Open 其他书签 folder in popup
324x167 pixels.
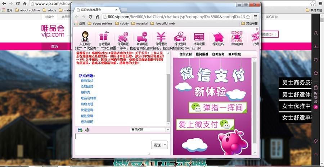click(x=249, y=23)
